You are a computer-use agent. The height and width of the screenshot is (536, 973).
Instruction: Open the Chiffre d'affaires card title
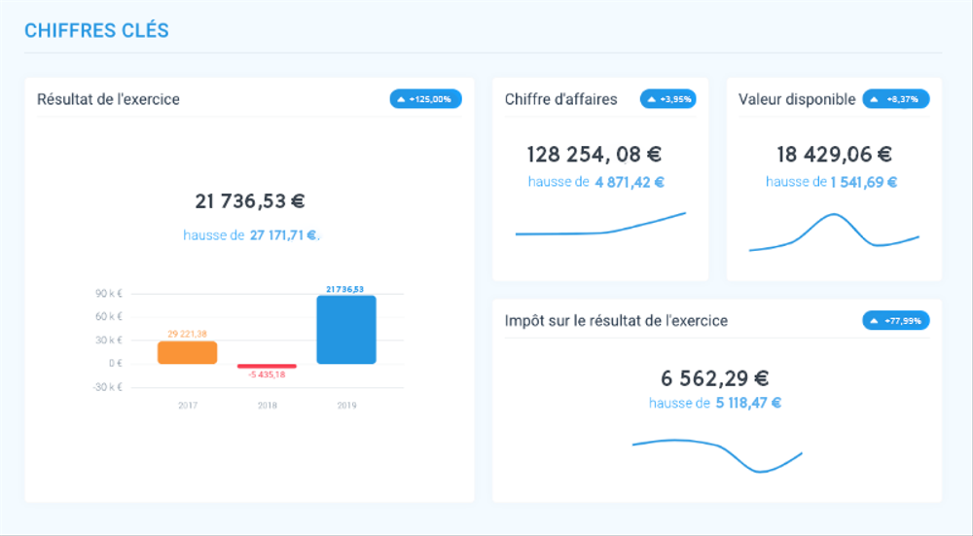pos(560,99)
